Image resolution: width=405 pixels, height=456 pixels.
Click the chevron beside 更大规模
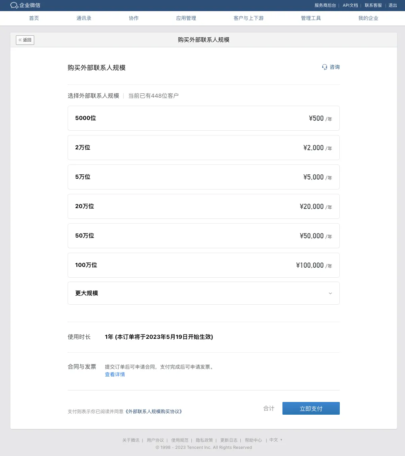[330, 293]
